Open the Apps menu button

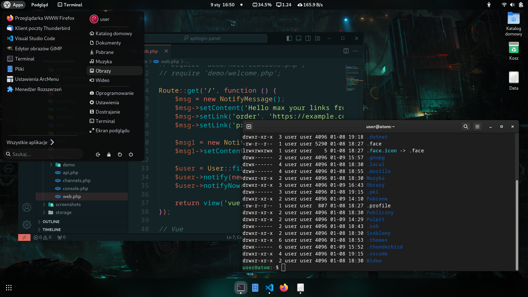(14, 5)
